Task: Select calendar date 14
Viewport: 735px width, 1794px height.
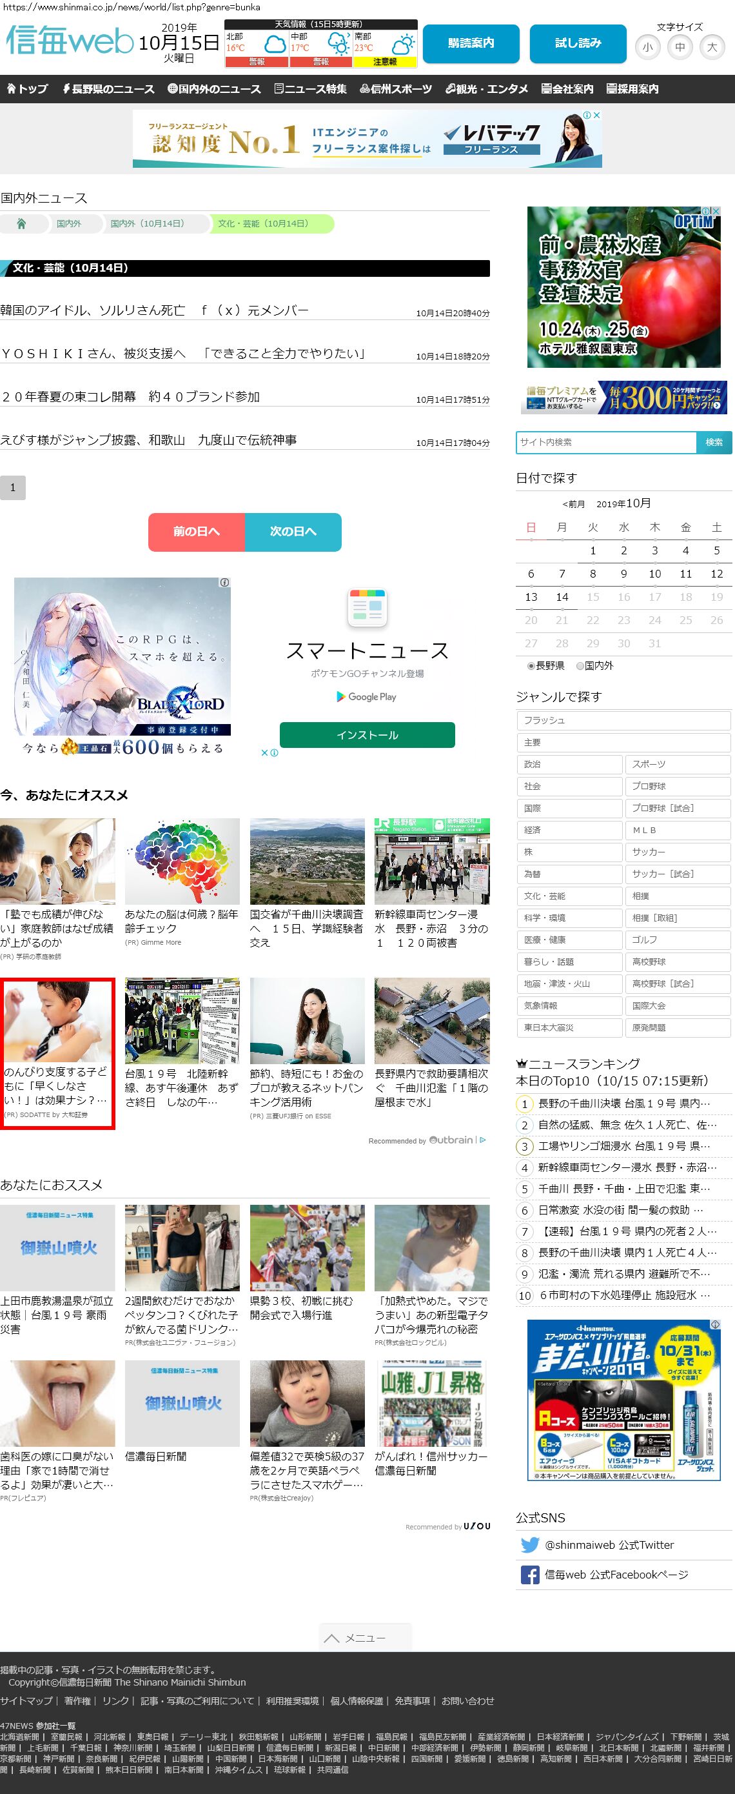Action: 562,597
